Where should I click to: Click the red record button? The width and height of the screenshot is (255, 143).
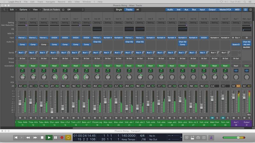(x=62, y=138)
